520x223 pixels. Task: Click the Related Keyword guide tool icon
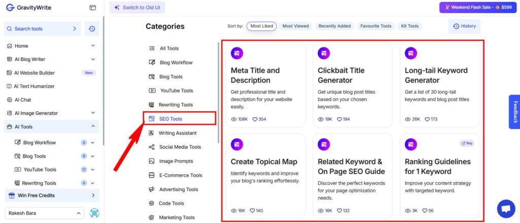click(324, 144)
